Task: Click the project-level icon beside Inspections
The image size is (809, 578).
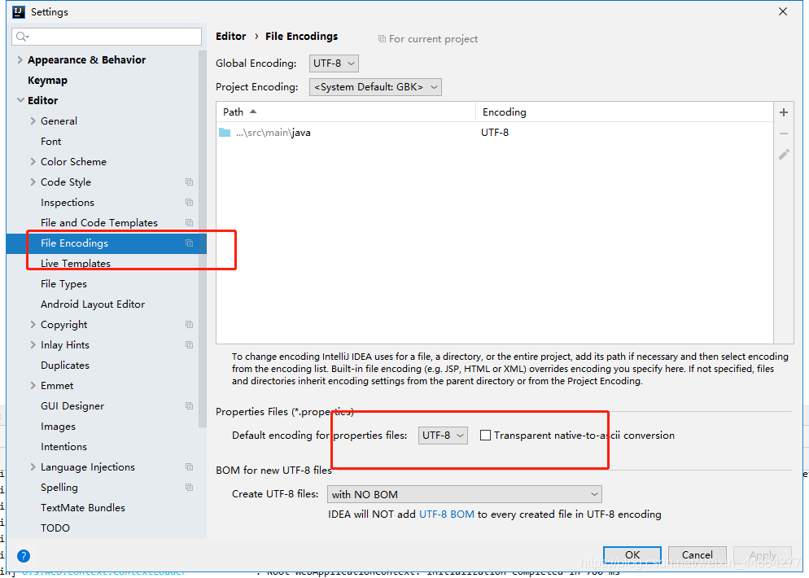Action: pos(190,202)
